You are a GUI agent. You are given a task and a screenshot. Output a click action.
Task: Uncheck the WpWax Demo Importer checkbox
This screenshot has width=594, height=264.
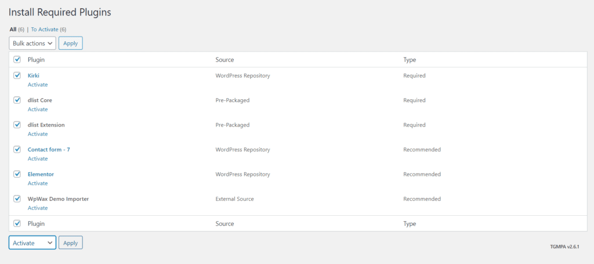pyautogui.click(x=17, y=198)
